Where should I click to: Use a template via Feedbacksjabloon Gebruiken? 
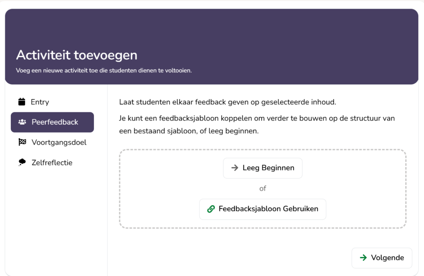click(x=263, y=209)
